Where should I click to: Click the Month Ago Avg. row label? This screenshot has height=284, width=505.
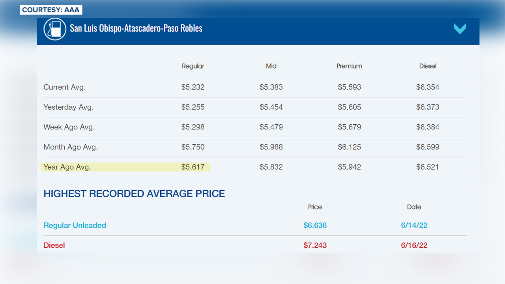coord(71,147)
